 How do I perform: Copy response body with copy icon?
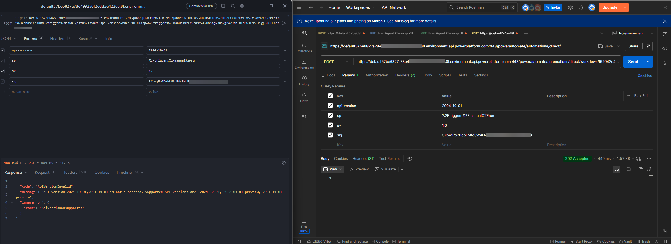point(641,169)
